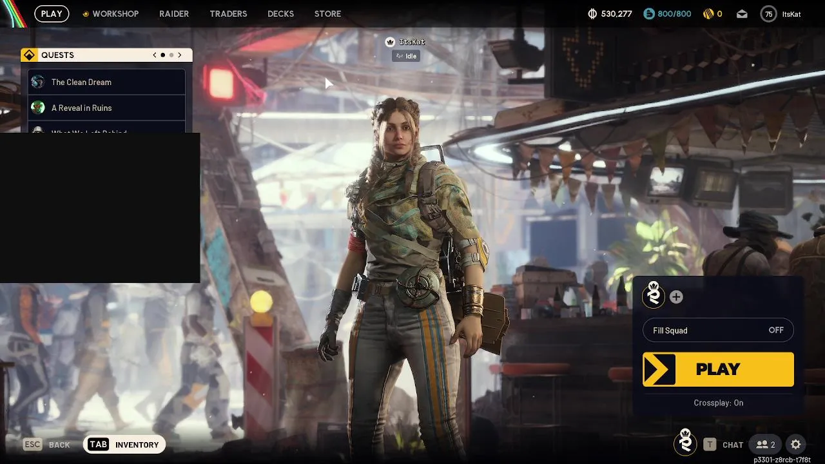
Task: Click the yellow Quests diamond icon
Action: (x=29, y=55)
